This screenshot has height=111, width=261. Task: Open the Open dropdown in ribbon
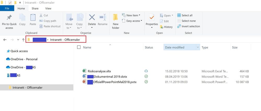click(166, 15)
